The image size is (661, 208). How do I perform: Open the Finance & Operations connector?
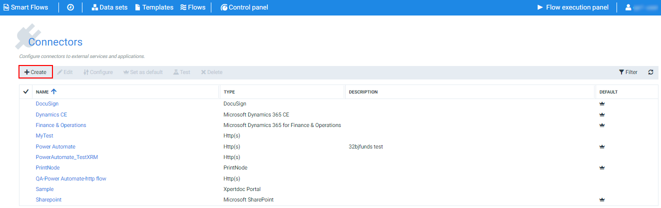pos(61,125)
